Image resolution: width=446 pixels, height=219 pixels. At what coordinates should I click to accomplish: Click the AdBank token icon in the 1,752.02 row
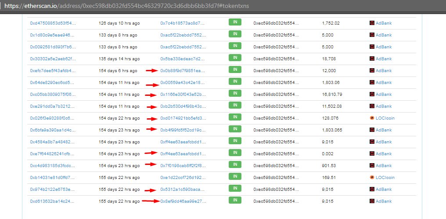tap(372, 23)
